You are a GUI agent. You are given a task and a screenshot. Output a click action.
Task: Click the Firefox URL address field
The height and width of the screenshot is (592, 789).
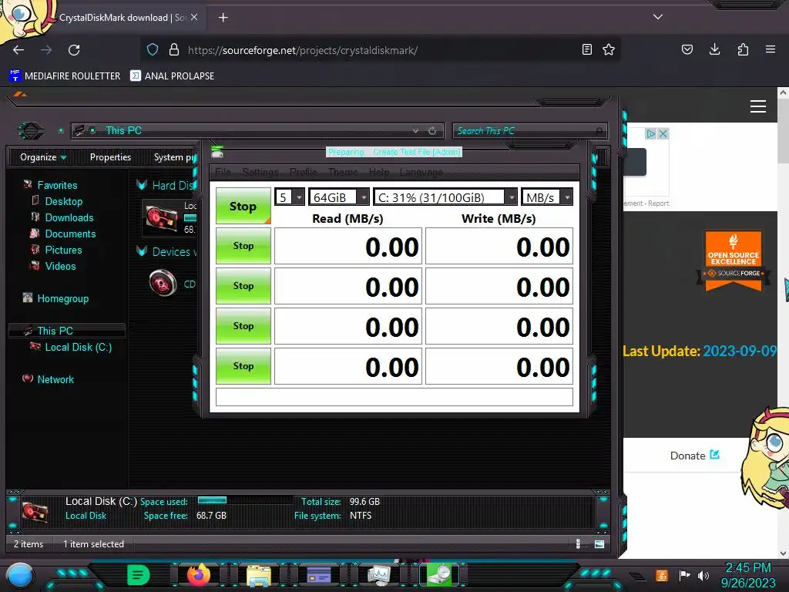point(380,50)
